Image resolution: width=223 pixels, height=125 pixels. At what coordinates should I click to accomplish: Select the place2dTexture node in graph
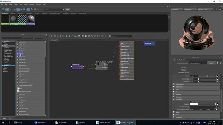pyautogui.click(x=77, y=67)
